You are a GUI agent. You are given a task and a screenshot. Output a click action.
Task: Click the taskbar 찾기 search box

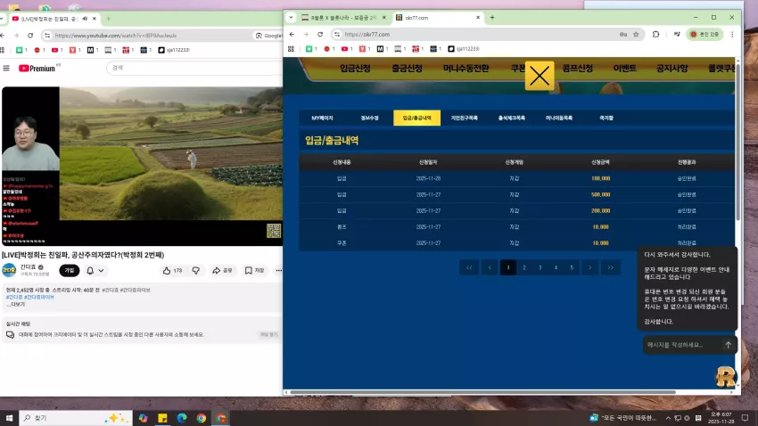[76, 418]
